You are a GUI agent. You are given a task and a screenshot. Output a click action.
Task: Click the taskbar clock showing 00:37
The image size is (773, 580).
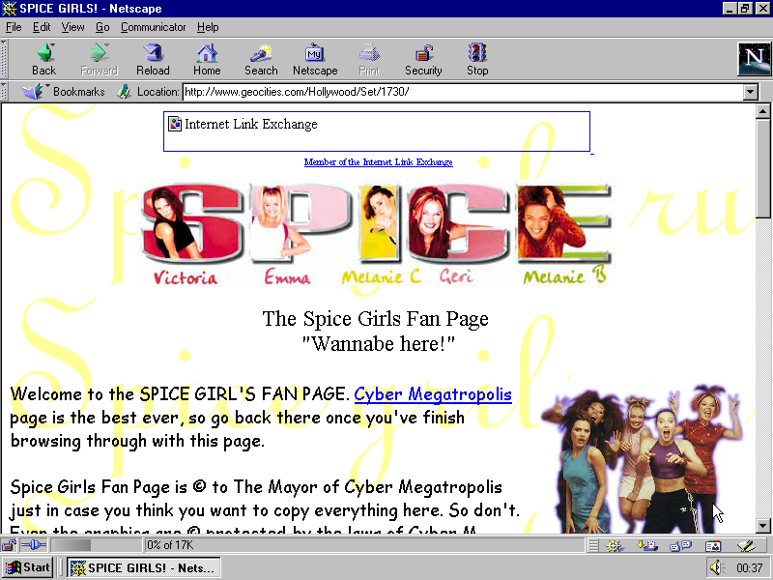click(x=750, y=567)
